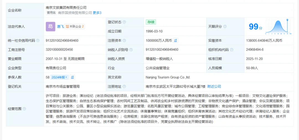The height and width of the screenshot is (140, 299).
Task: Click the 经营范围 description text
Action: 168,109
